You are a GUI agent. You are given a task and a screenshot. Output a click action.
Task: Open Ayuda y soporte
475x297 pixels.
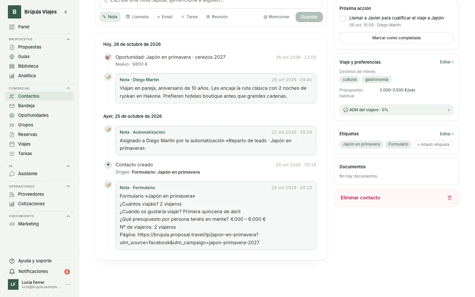[39, 261]
